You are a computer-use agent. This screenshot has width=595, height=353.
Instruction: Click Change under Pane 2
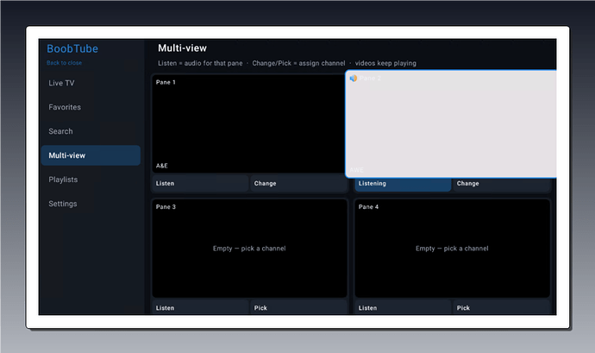point(501,184)
